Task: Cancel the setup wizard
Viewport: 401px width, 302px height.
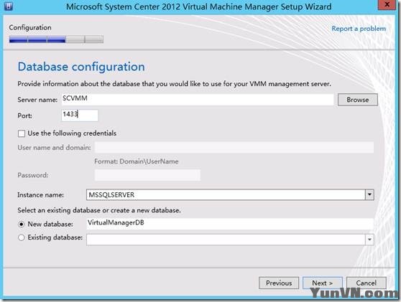Action: pyautogui.click(x=367, y=283)
